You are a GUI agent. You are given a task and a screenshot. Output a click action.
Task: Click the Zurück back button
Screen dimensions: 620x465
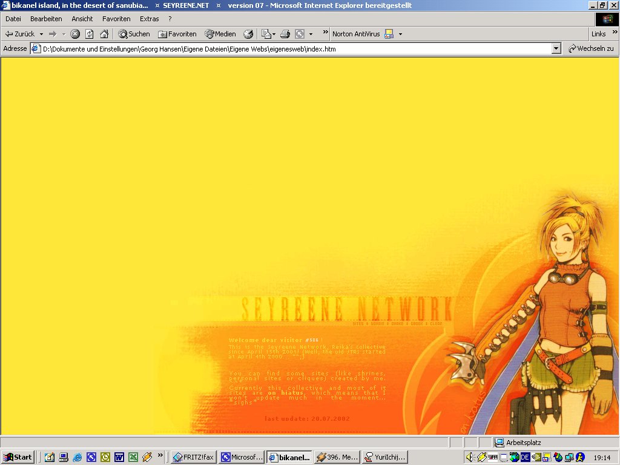20,34
